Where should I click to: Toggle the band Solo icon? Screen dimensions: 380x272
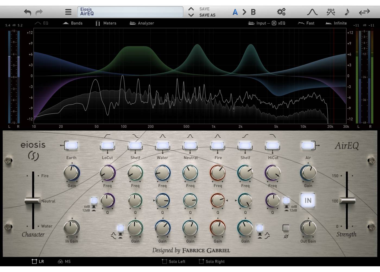(x=331, y=12)
